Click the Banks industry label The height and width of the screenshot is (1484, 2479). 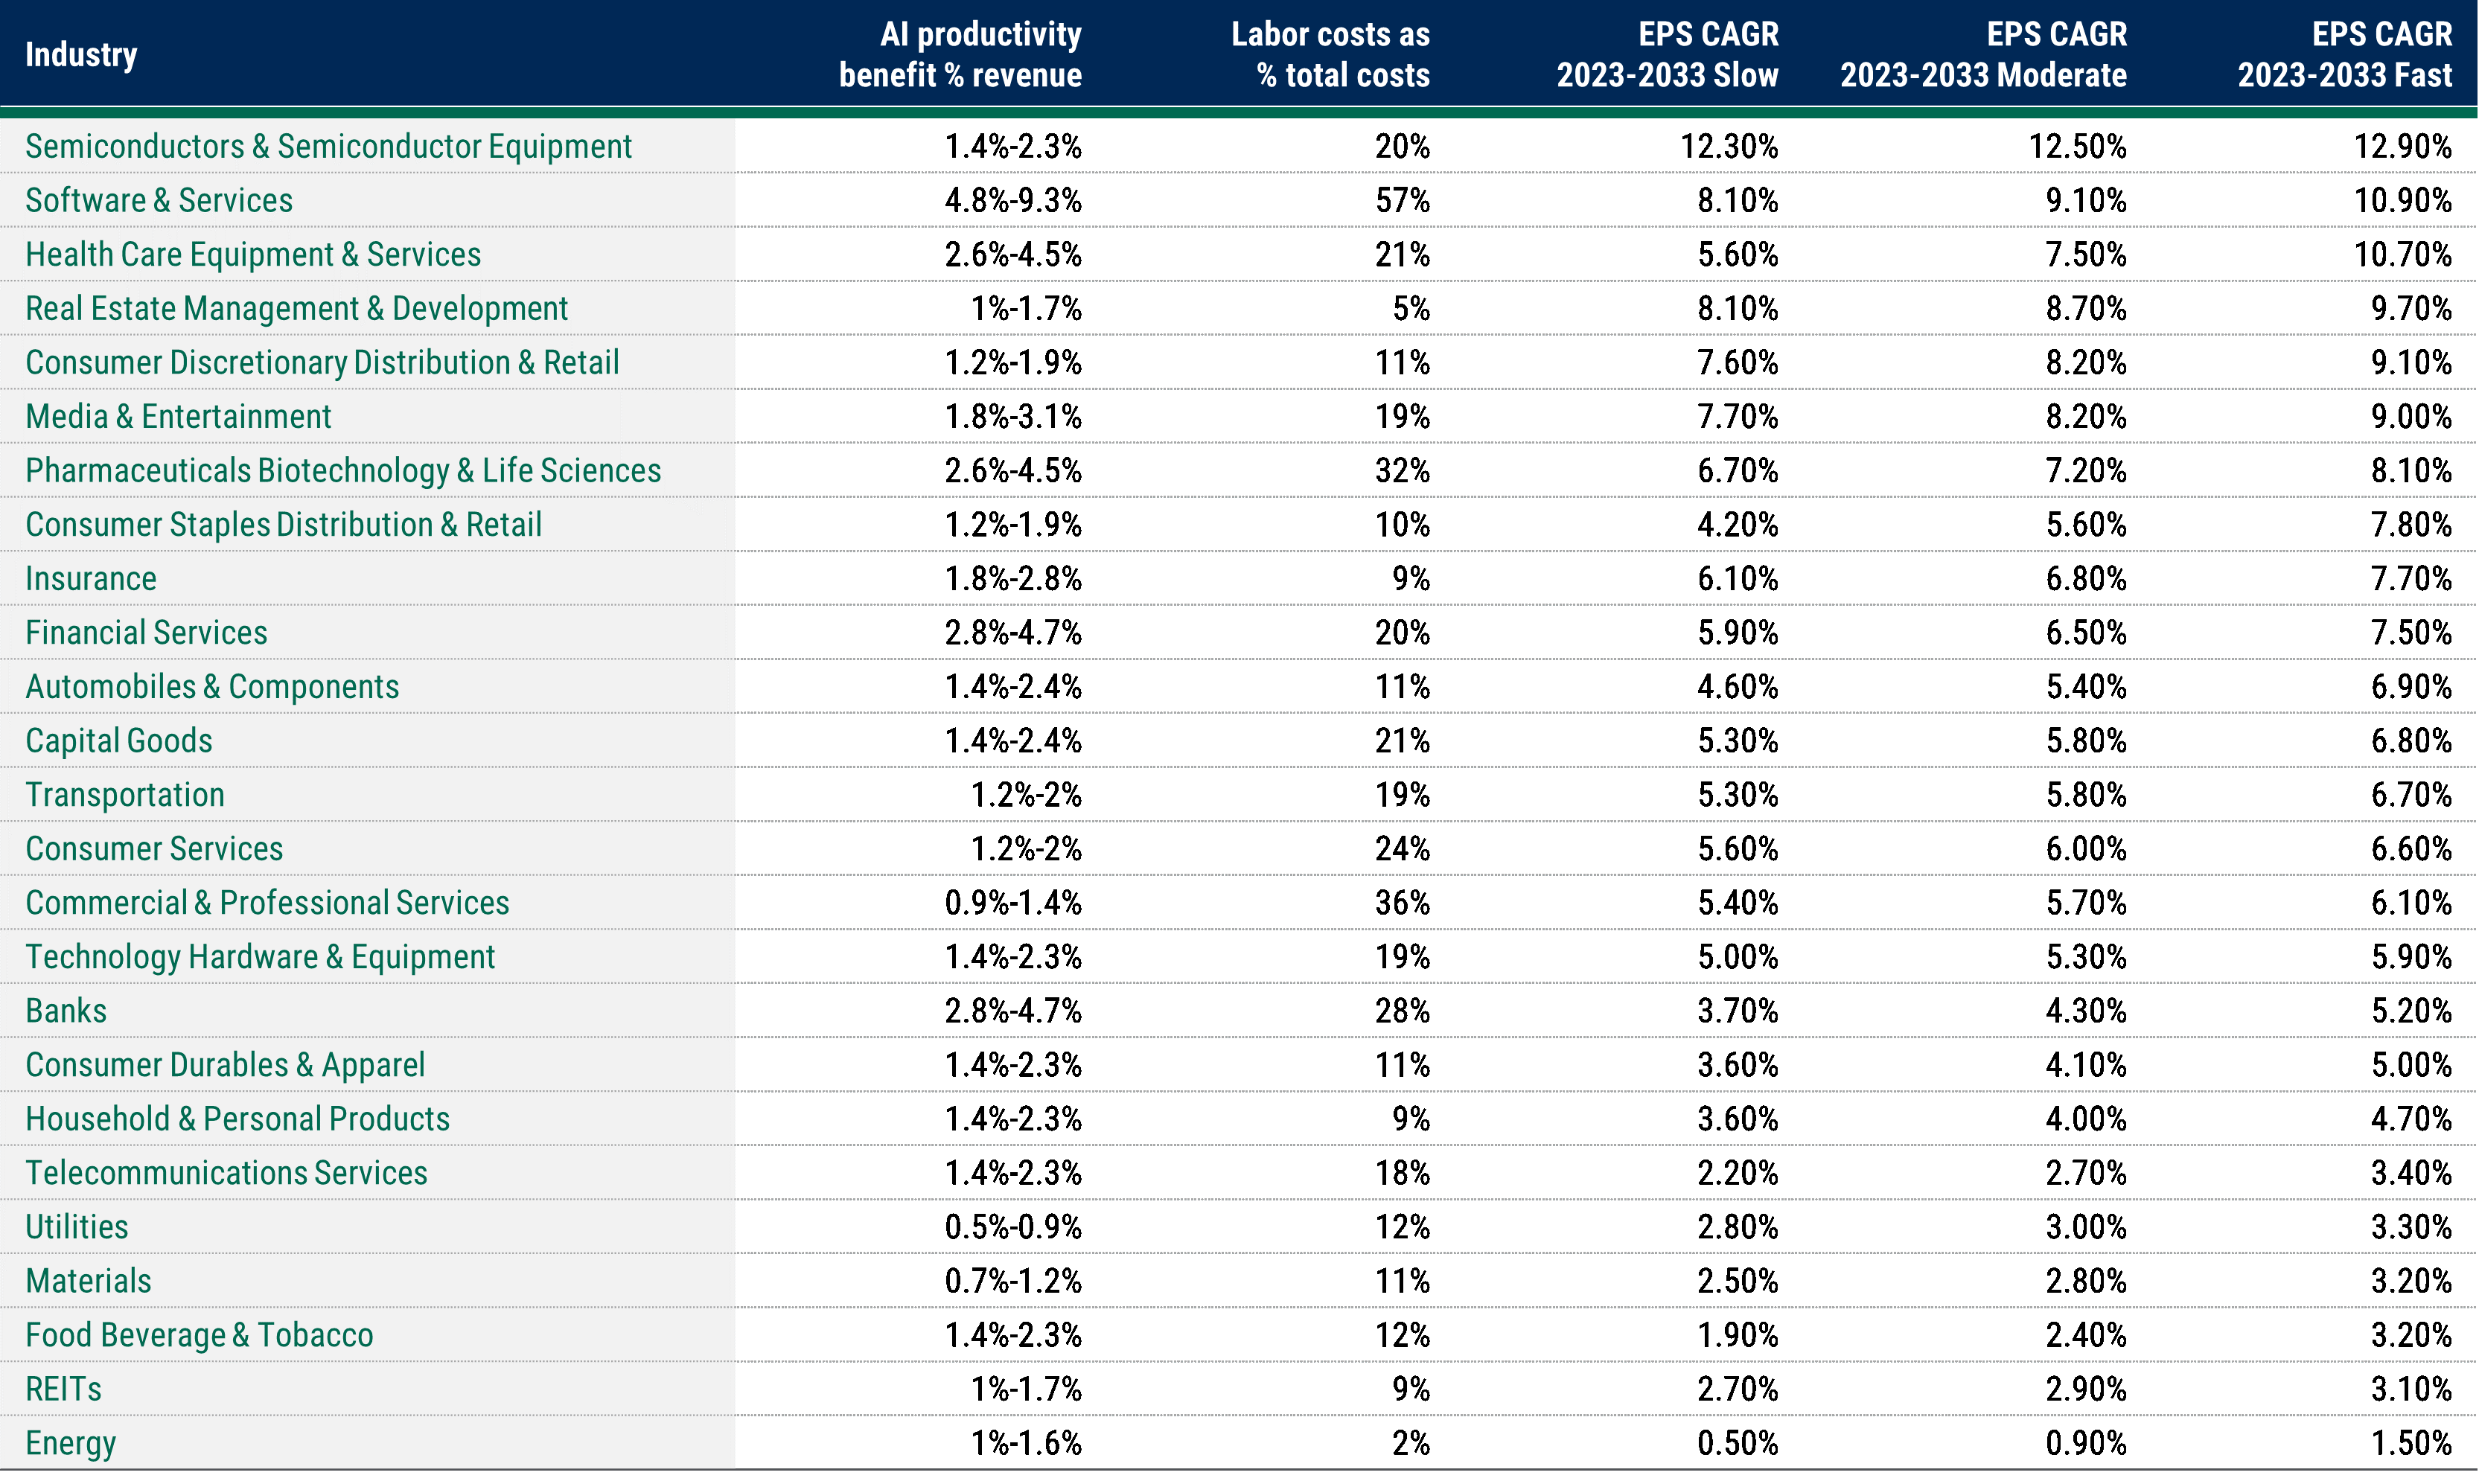pos(66,1010)
